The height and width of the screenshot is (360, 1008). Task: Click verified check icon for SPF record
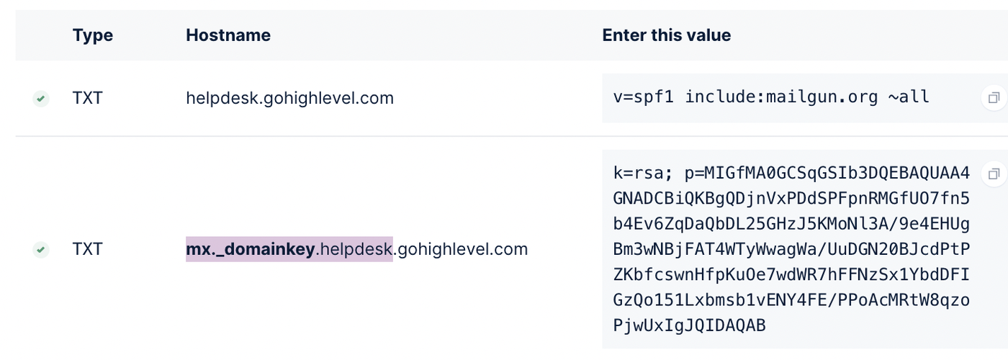41,99
